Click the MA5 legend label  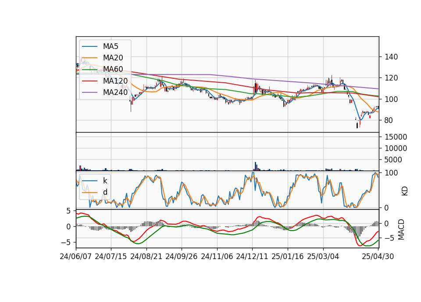pos(111,46)
